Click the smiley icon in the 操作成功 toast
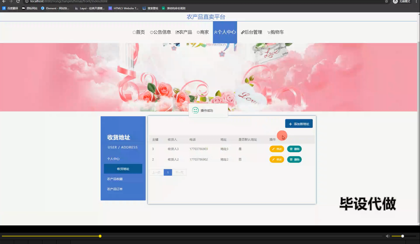Image resolution: width=420 pixels, height=244 pixels. coord(196,110)
